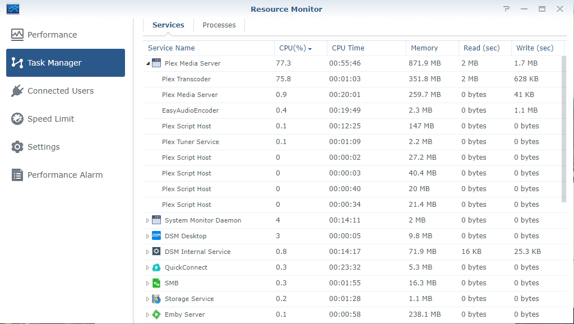This screenshot has height=324, width=574.
Task: Select Plex Script Host using 21.4 MB
Action: pos(352,205)
